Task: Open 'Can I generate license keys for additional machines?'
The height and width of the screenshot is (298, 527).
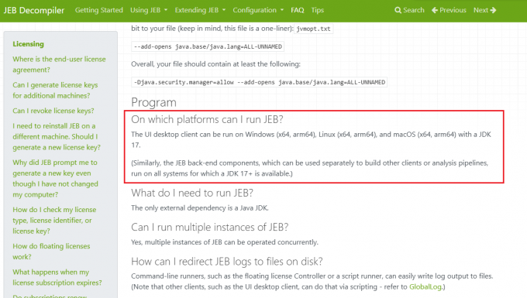Action: pos(55,91)
